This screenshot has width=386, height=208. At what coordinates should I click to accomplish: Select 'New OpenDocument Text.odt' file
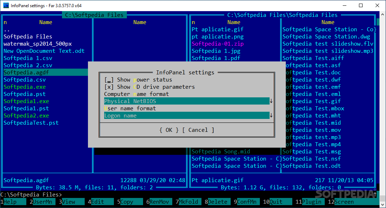point(44,51)
